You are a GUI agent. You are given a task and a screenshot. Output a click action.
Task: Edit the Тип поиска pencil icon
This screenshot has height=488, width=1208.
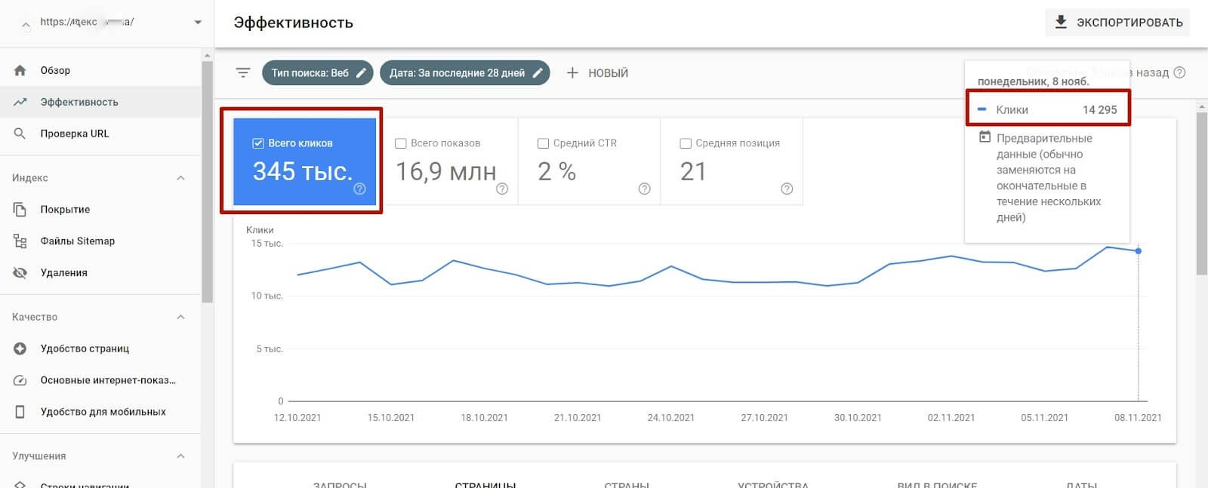pos(362,73)
